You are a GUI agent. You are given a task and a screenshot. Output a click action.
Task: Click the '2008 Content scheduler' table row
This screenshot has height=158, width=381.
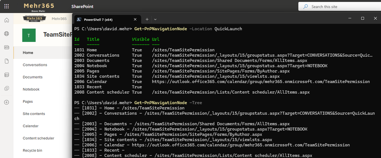[x=192, y=92]
